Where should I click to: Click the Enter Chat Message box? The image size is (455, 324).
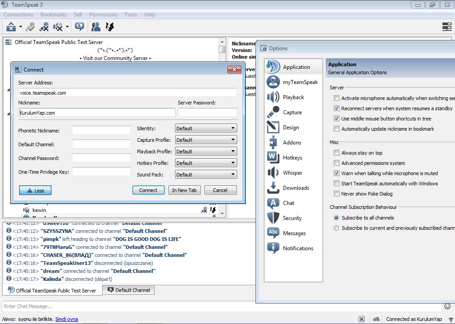pyautogui.click(x=222, y=306)
